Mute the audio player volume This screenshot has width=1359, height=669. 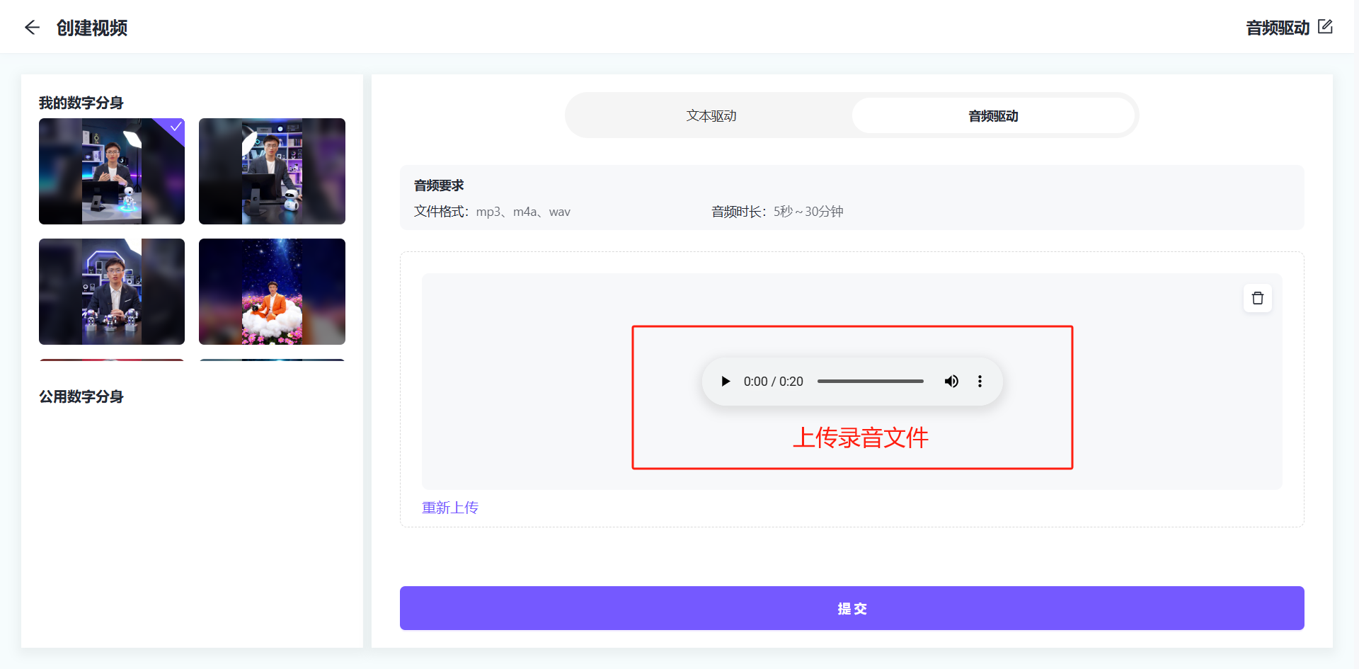(951, 382)
